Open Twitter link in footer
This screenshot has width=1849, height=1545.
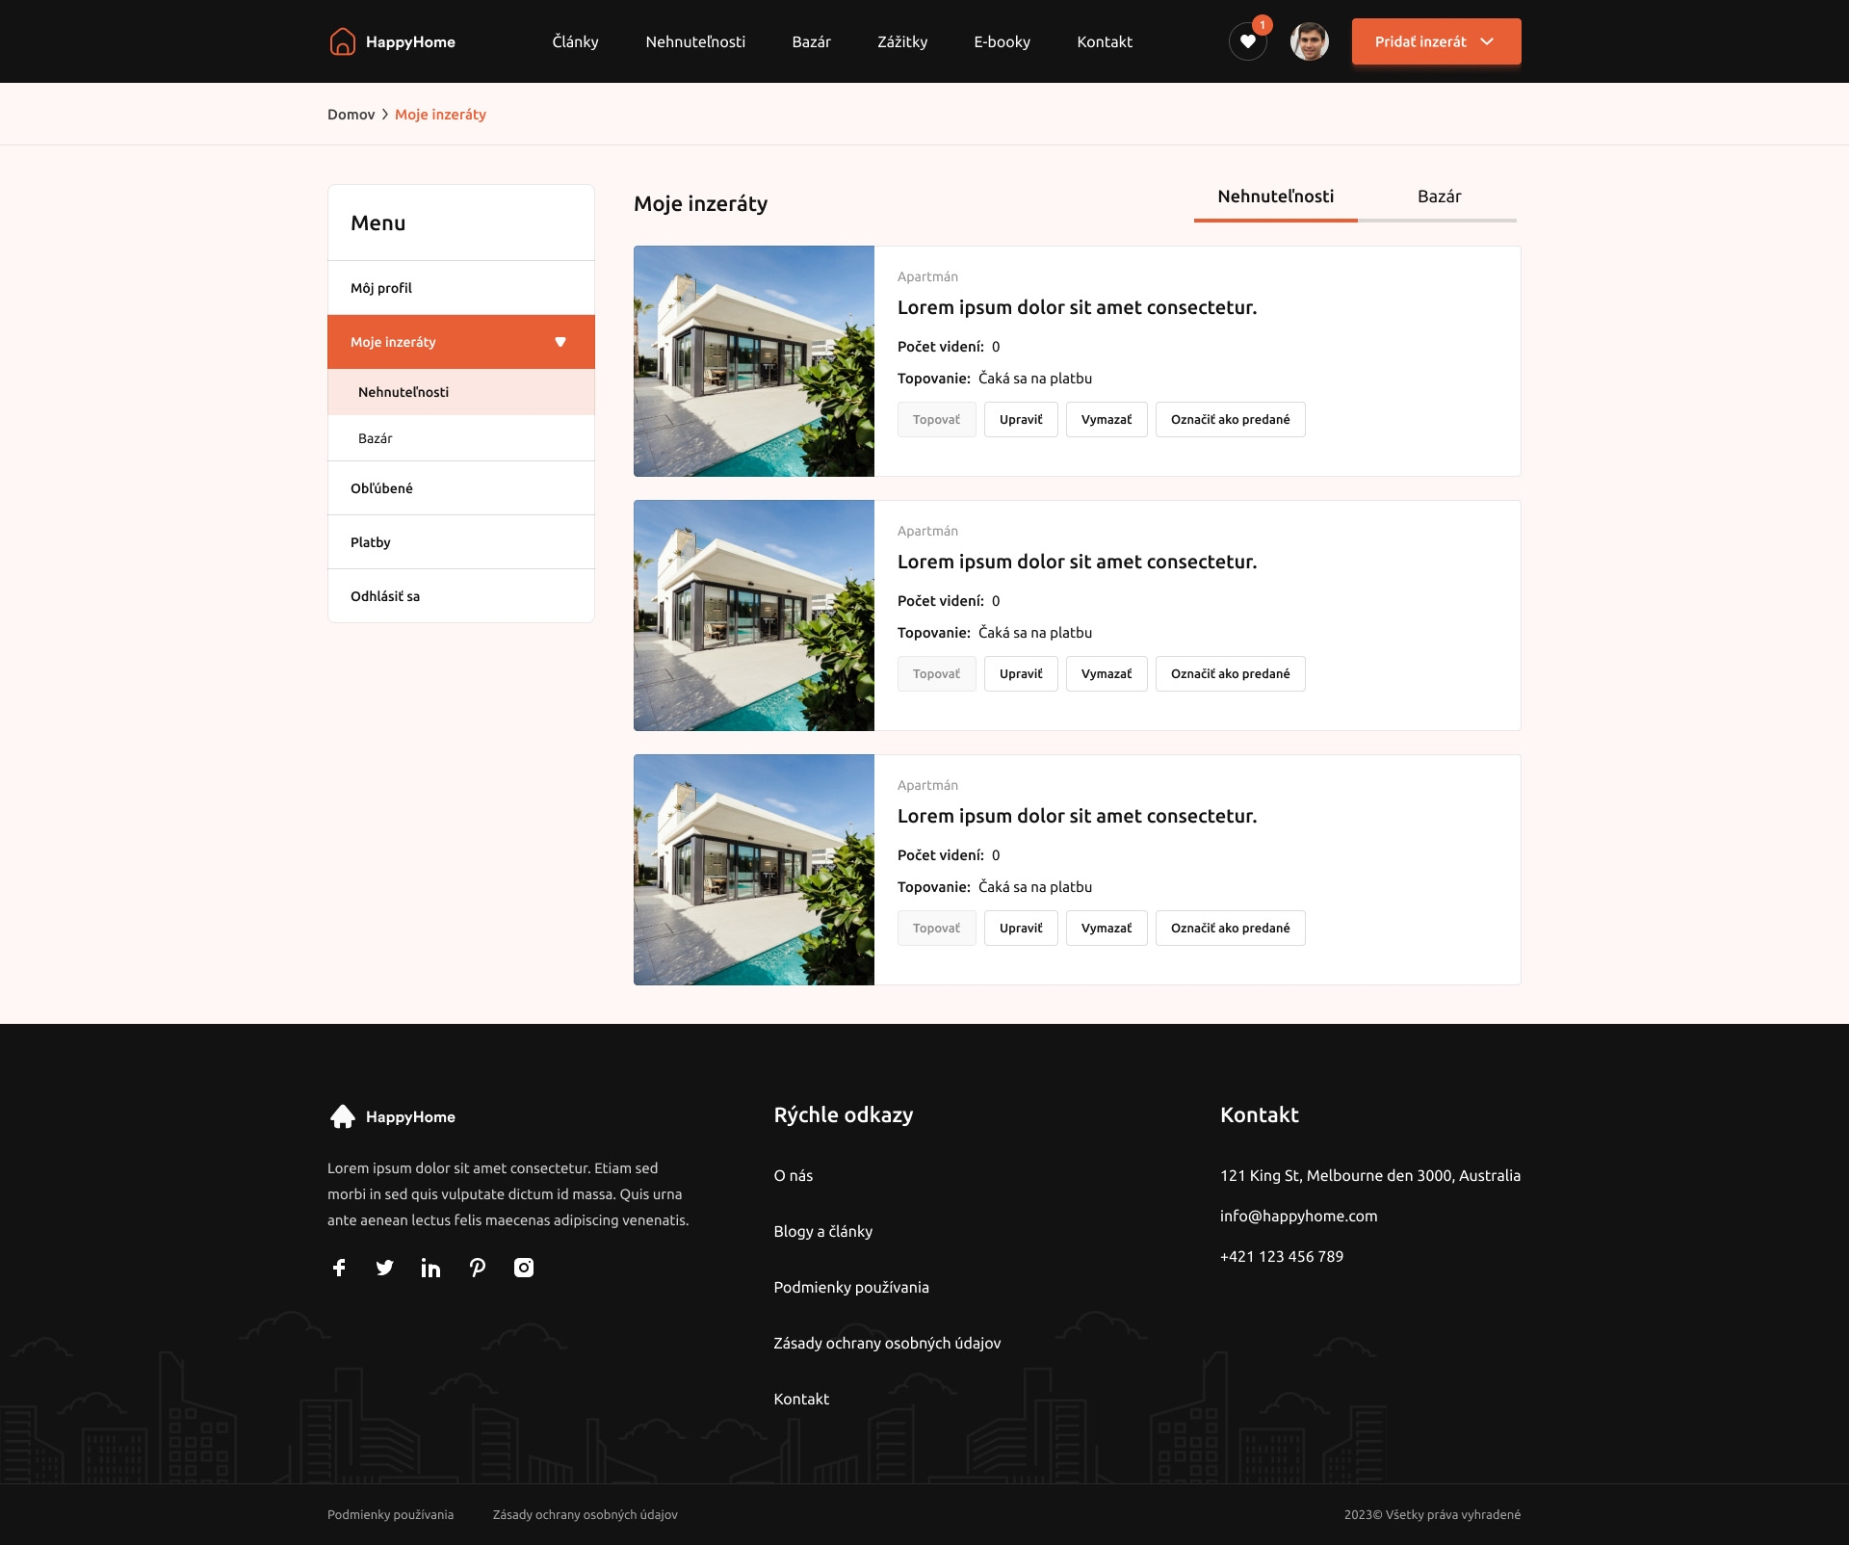385,1268
